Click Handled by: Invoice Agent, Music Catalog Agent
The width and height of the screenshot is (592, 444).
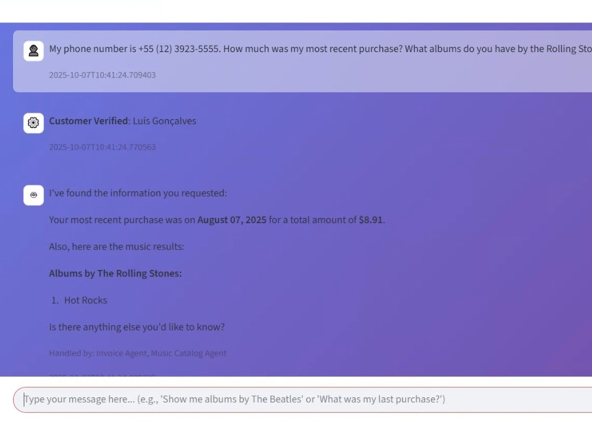coord(138,353)
